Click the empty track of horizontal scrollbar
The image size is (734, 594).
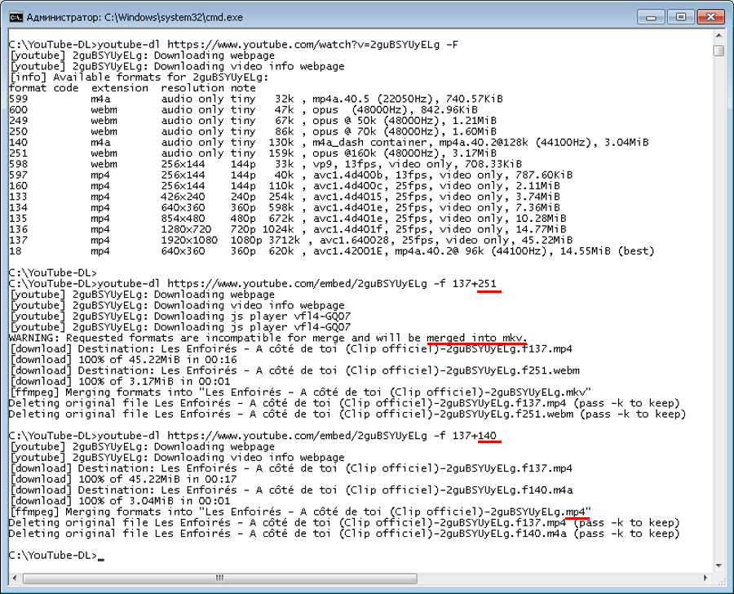(x=559, y=578)
